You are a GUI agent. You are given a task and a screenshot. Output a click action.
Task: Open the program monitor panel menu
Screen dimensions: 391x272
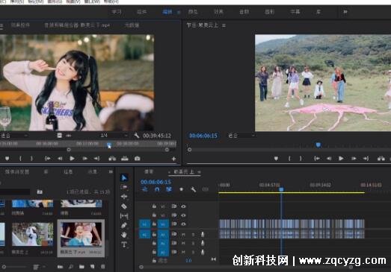tap(224, 25)
